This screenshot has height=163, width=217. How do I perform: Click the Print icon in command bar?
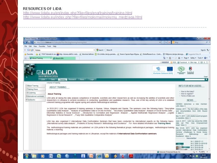(179, 58)
